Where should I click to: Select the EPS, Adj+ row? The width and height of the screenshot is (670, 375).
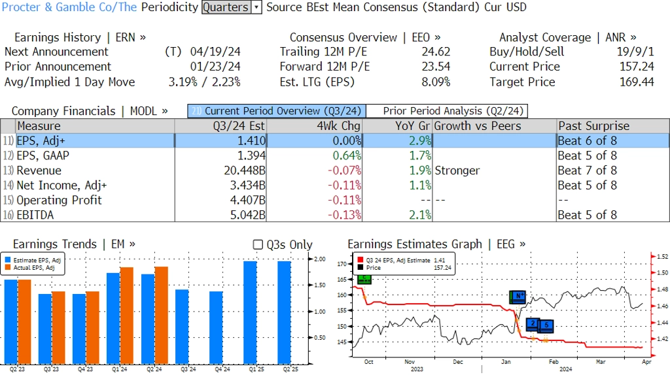pos(335,140)
